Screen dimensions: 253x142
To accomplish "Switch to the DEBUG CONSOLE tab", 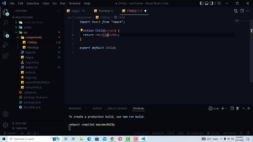I will coord(117,108).
